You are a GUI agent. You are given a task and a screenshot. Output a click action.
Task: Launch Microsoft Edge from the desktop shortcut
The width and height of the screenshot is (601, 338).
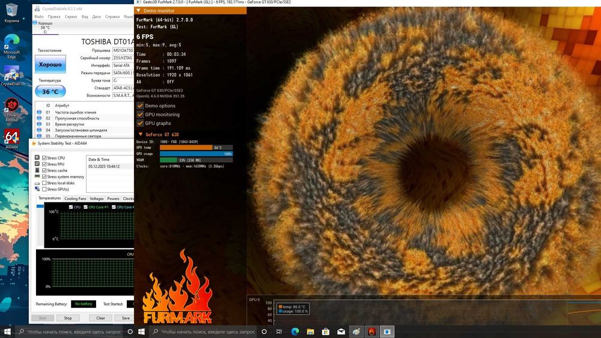pyautogui.click(x=11, y=46)
